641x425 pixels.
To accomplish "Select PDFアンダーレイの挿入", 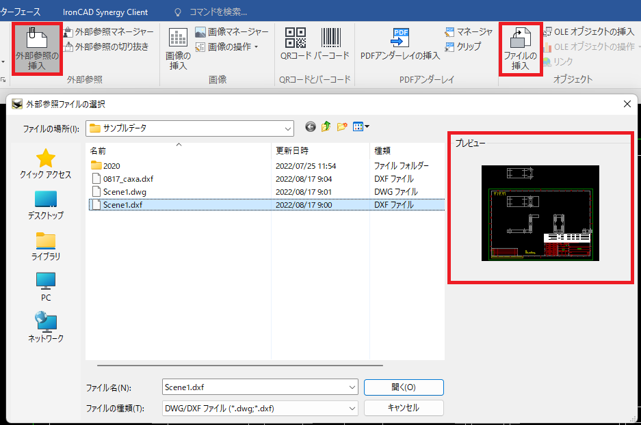I will pyautogui.click(x=400, y=43).
